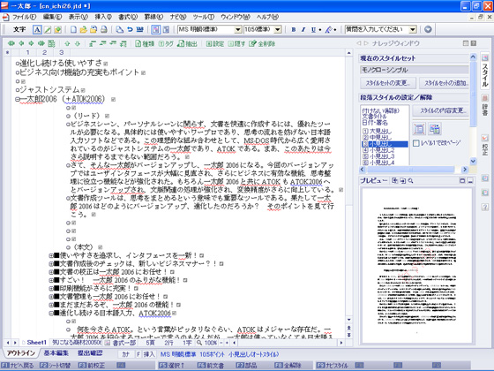Expand the 印刷機能がさらに充実 heading
The width and height of the screenshot is (494, 371).
point(51,288)
